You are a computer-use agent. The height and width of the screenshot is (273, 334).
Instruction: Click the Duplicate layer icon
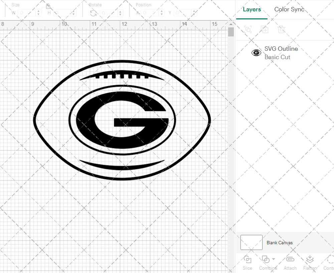[x=265, y=29]
